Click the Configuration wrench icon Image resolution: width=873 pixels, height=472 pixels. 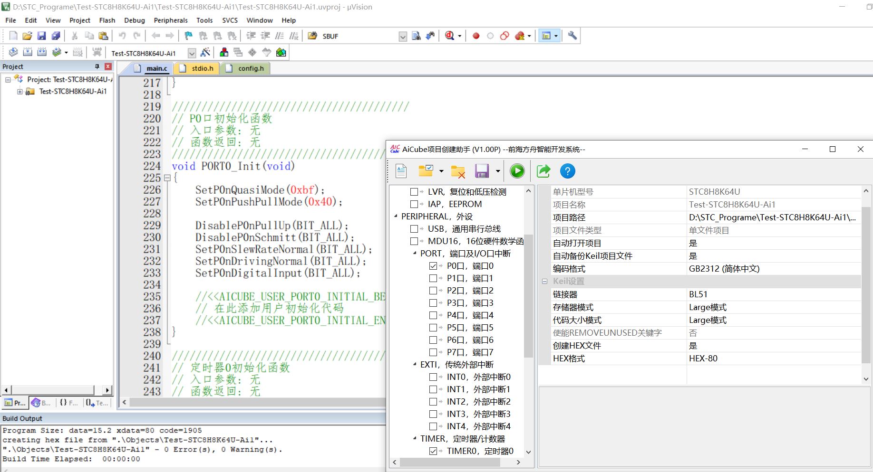572,36
